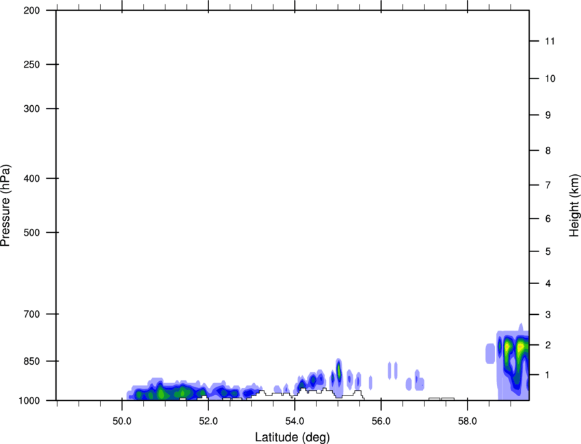Pick the 7 km height label
The image size is (581, 444).
[548, 185]
